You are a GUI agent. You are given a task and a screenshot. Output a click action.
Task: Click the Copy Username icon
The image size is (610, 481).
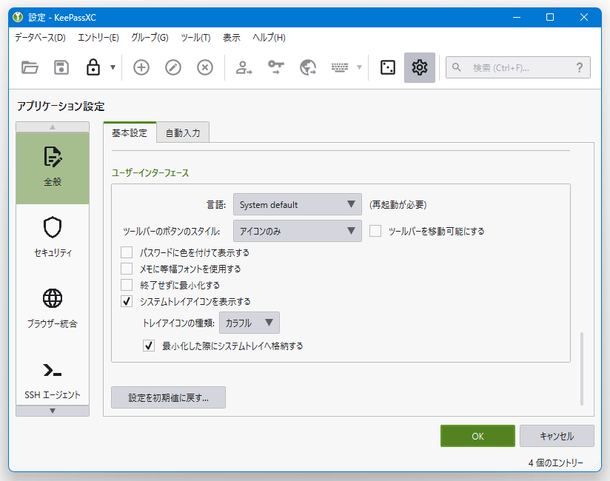pyautogui.click(x=244, y=67)
